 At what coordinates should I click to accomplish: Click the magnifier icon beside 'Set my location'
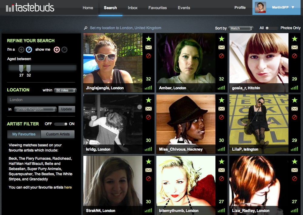pos(86,28)
